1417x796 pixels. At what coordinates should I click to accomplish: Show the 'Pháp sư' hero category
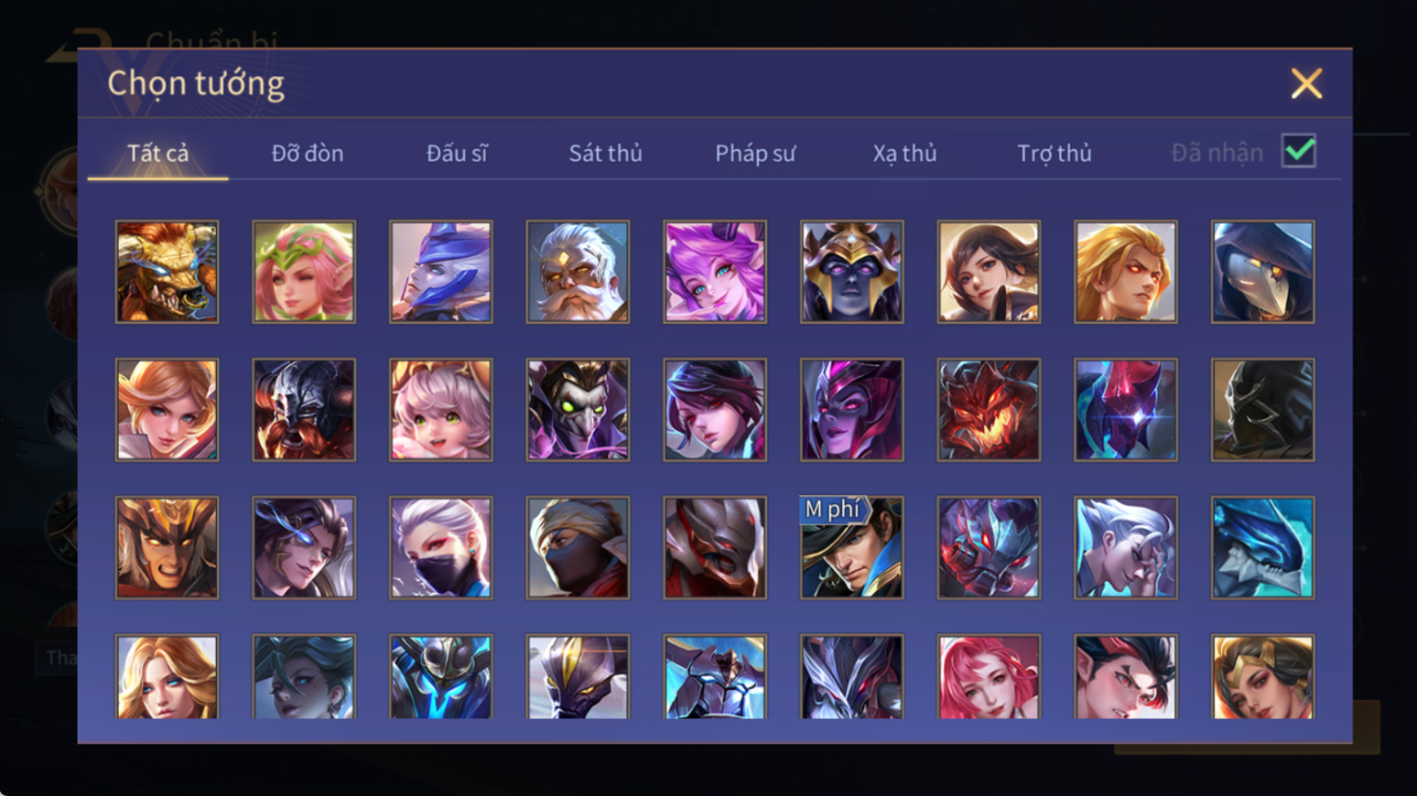(x=755, y=153)
